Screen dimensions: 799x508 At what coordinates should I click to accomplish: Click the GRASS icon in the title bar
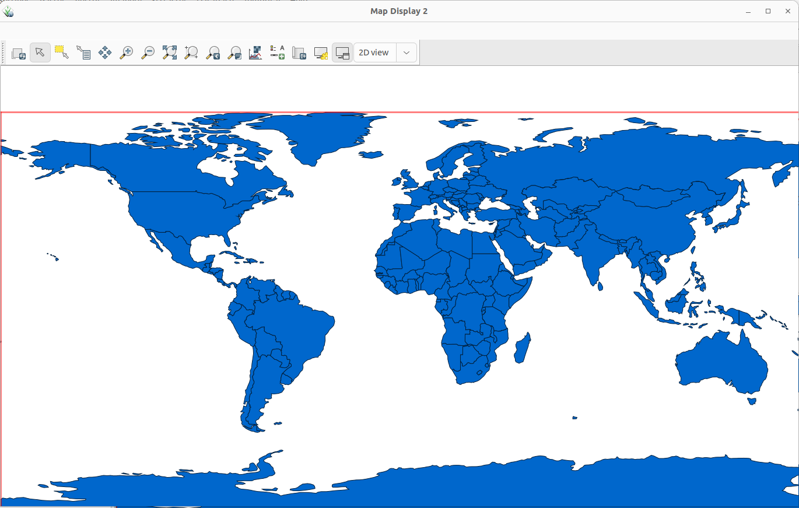coord(8,10)
